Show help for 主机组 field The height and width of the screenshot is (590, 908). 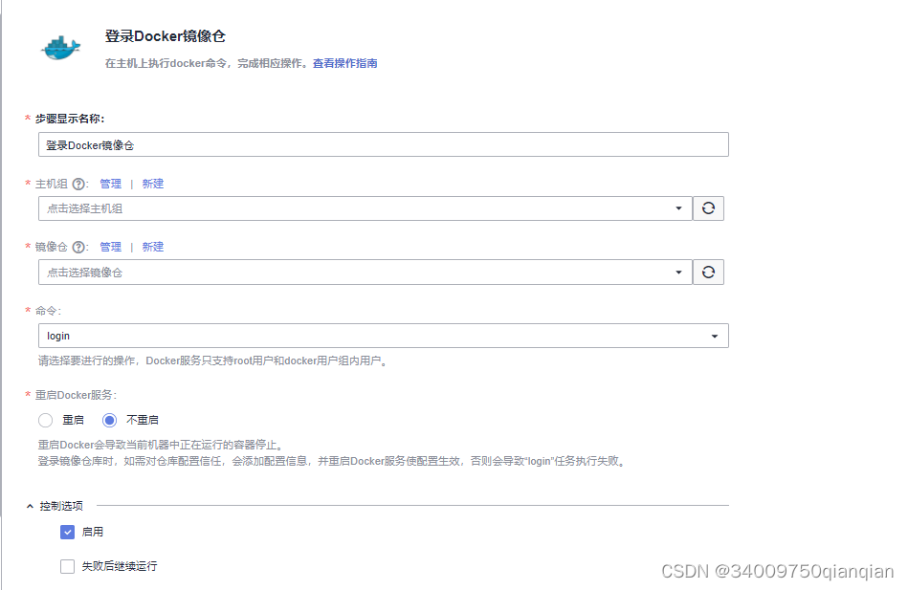[x=78, y=185]
